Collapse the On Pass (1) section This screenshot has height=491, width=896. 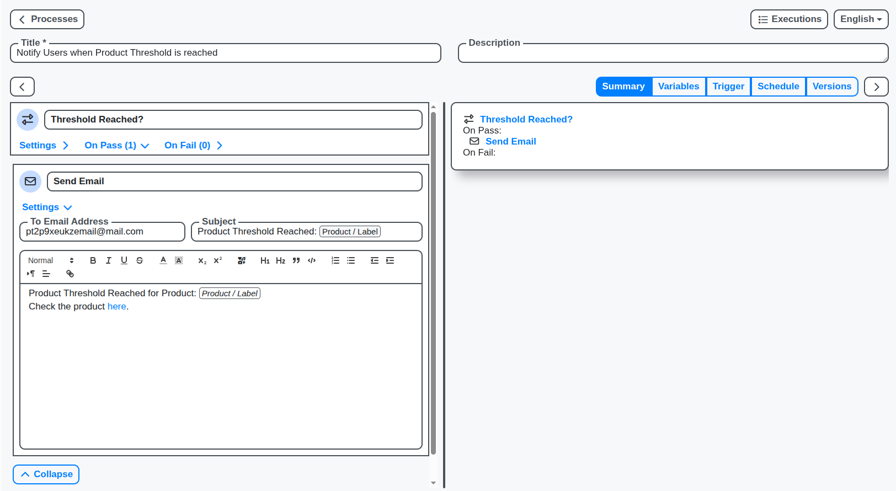click(117, 145)
